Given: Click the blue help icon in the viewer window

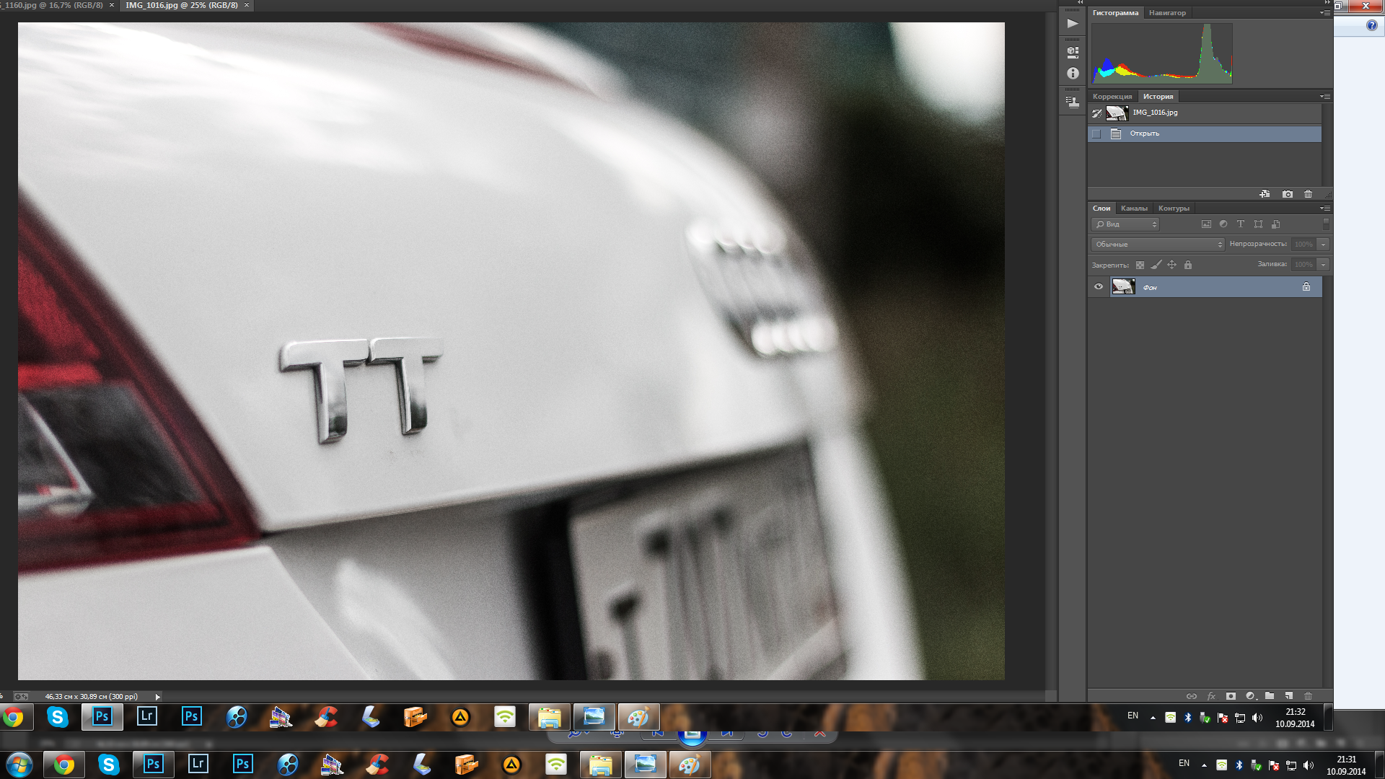Looking at the screenshot, I should click(x=1371, y=25).
